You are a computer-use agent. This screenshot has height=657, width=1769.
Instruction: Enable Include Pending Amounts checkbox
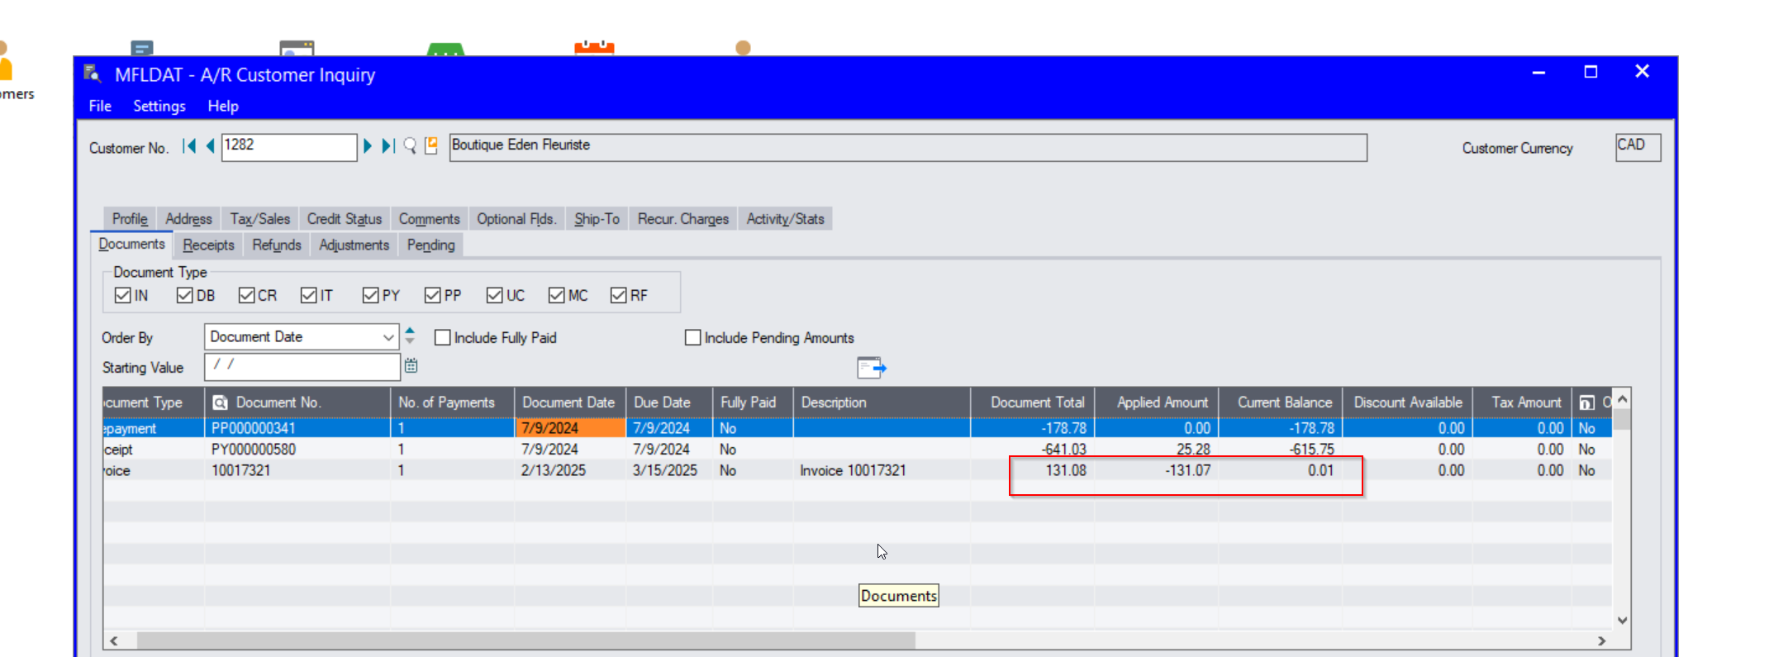pos(693,337)
